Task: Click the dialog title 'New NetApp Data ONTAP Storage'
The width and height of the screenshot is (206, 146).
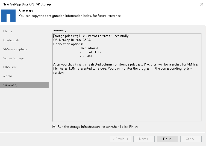Action: [27, 4]
